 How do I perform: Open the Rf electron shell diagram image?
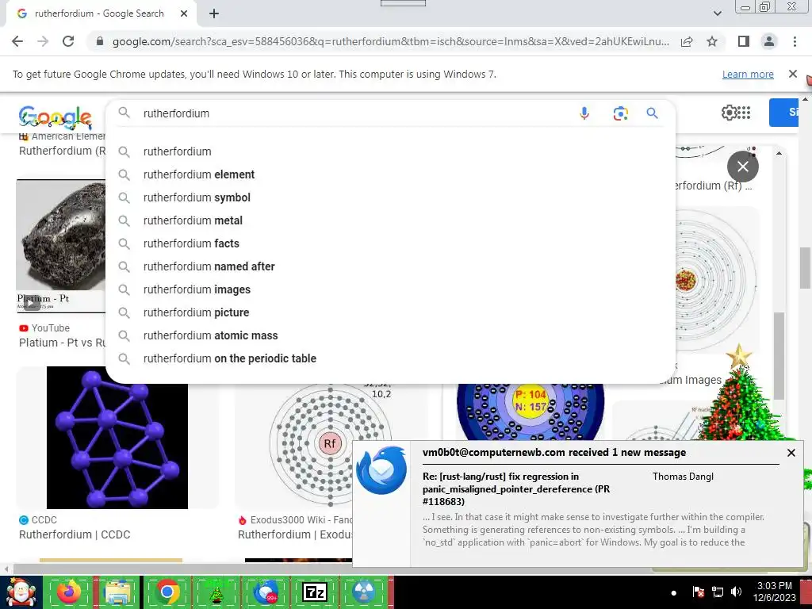click(x=329, y=444)
